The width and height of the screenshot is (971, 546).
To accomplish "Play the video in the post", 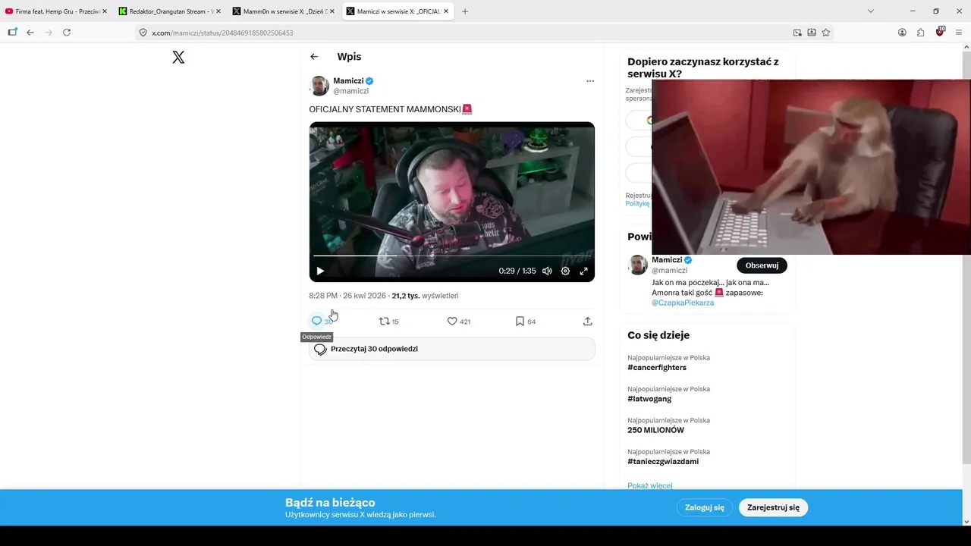I will click(320, 271).
